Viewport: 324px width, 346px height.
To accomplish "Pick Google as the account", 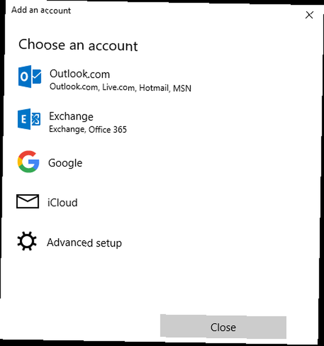I will point(161,162).
